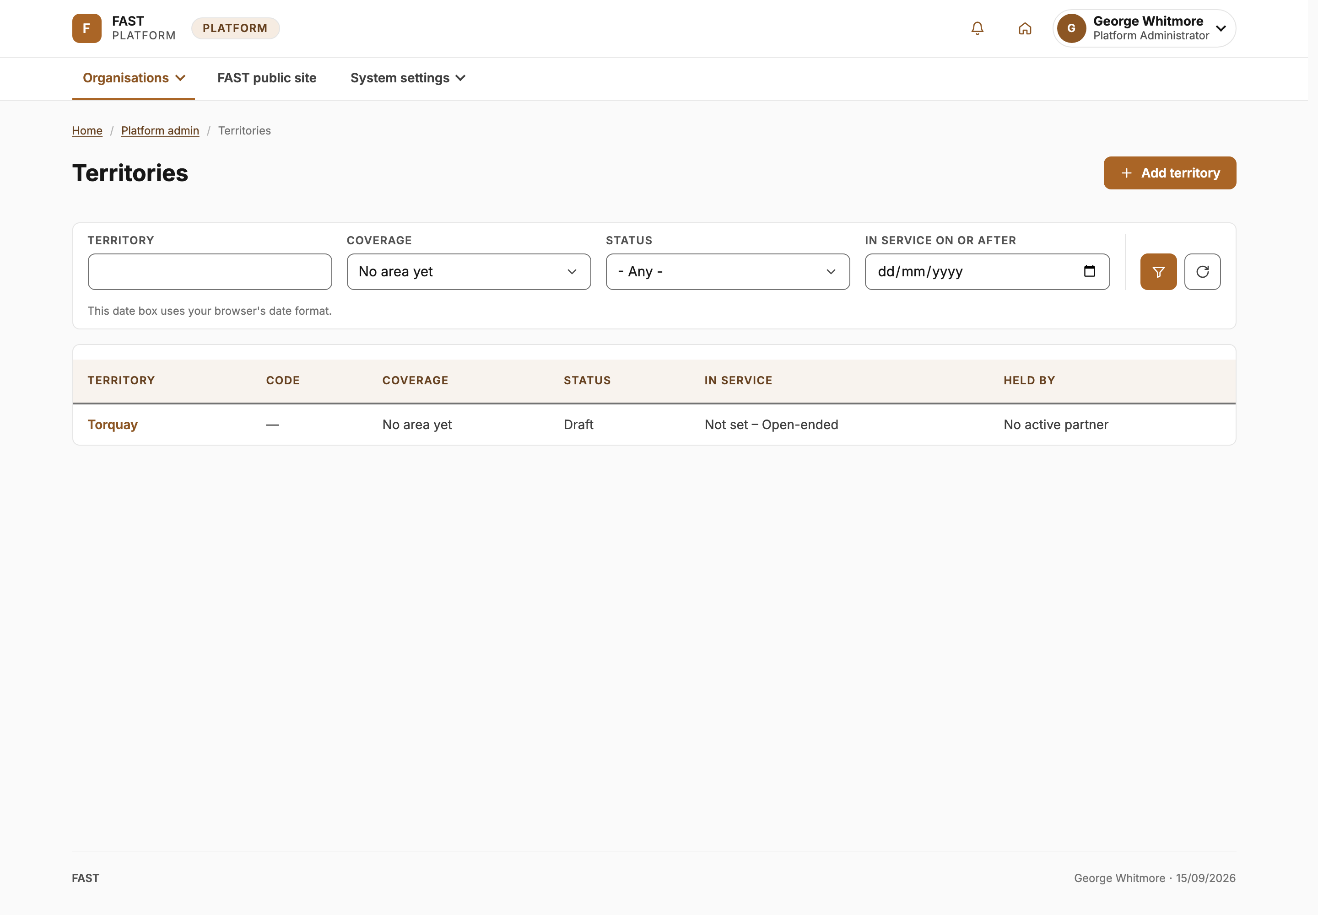Open the Status filter dropdown
Viewport: 1318px width, 915px height.
point(728,272)
